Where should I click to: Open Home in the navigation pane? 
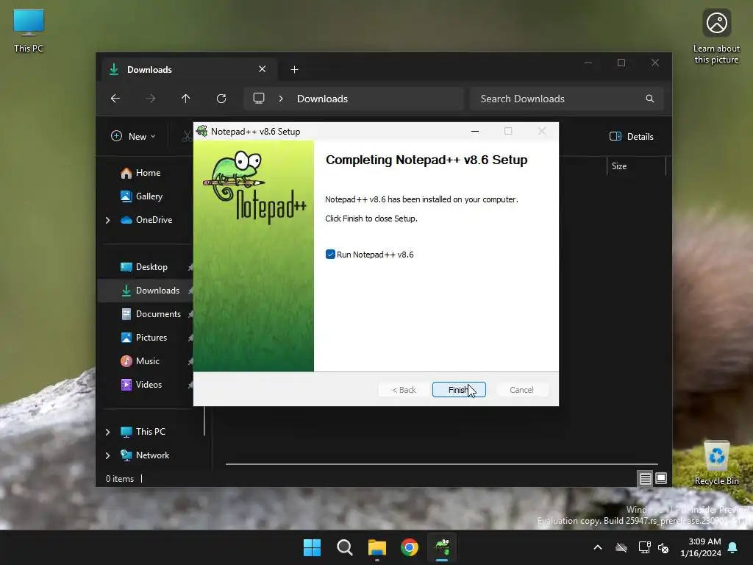148,172
